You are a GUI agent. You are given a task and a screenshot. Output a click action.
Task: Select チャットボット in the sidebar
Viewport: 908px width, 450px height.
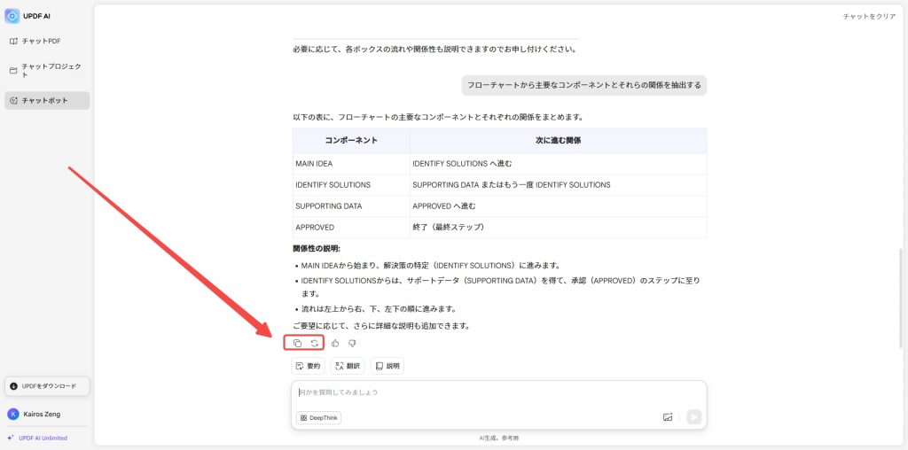[47, 100]
